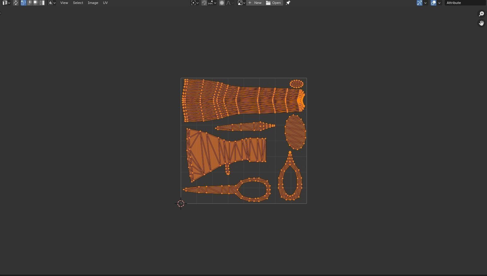Open the proportional falloff curve dropdown

point(230,3)
